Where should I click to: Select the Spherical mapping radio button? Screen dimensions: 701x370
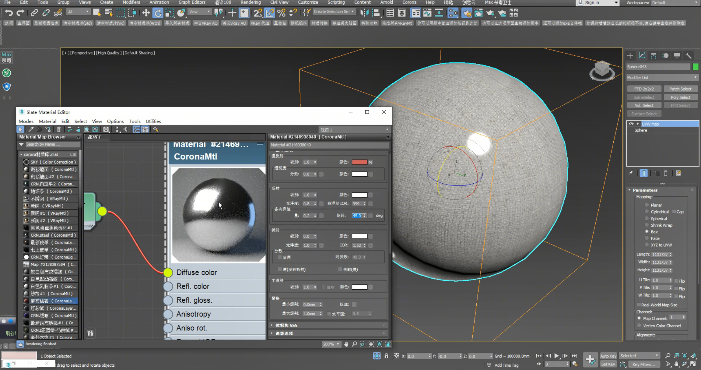click(646, 218)
